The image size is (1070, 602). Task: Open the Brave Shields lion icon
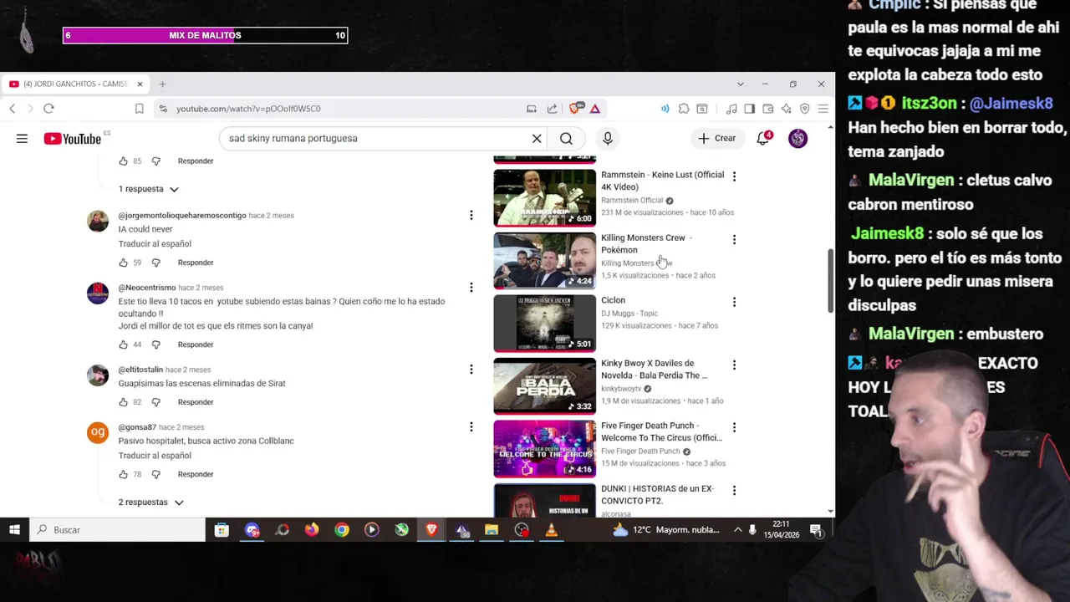(575, 109)
